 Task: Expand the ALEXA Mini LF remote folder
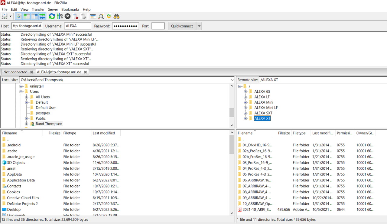[246, 108]
